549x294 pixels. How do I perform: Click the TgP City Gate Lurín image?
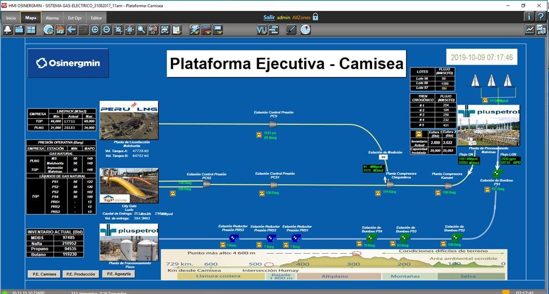(129, 186)
